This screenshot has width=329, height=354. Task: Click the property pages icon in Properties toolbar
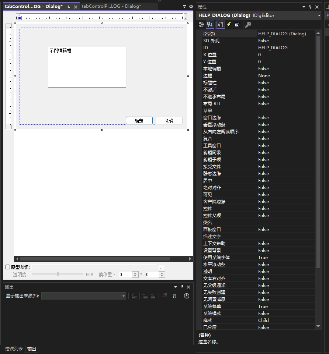[x=220, y=25]
